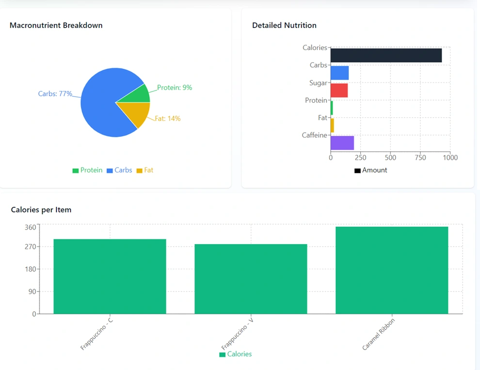Click the 'Amount' legend text
This screenshot has width=480, height=370.
point(374,170)
